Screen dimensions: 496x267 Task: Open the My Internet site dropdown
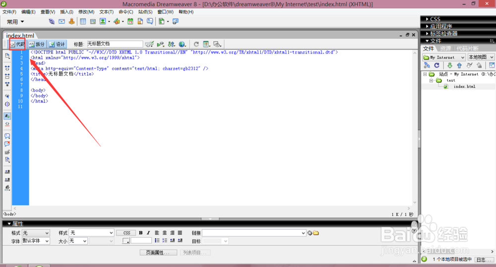click(x=444, y=57)
